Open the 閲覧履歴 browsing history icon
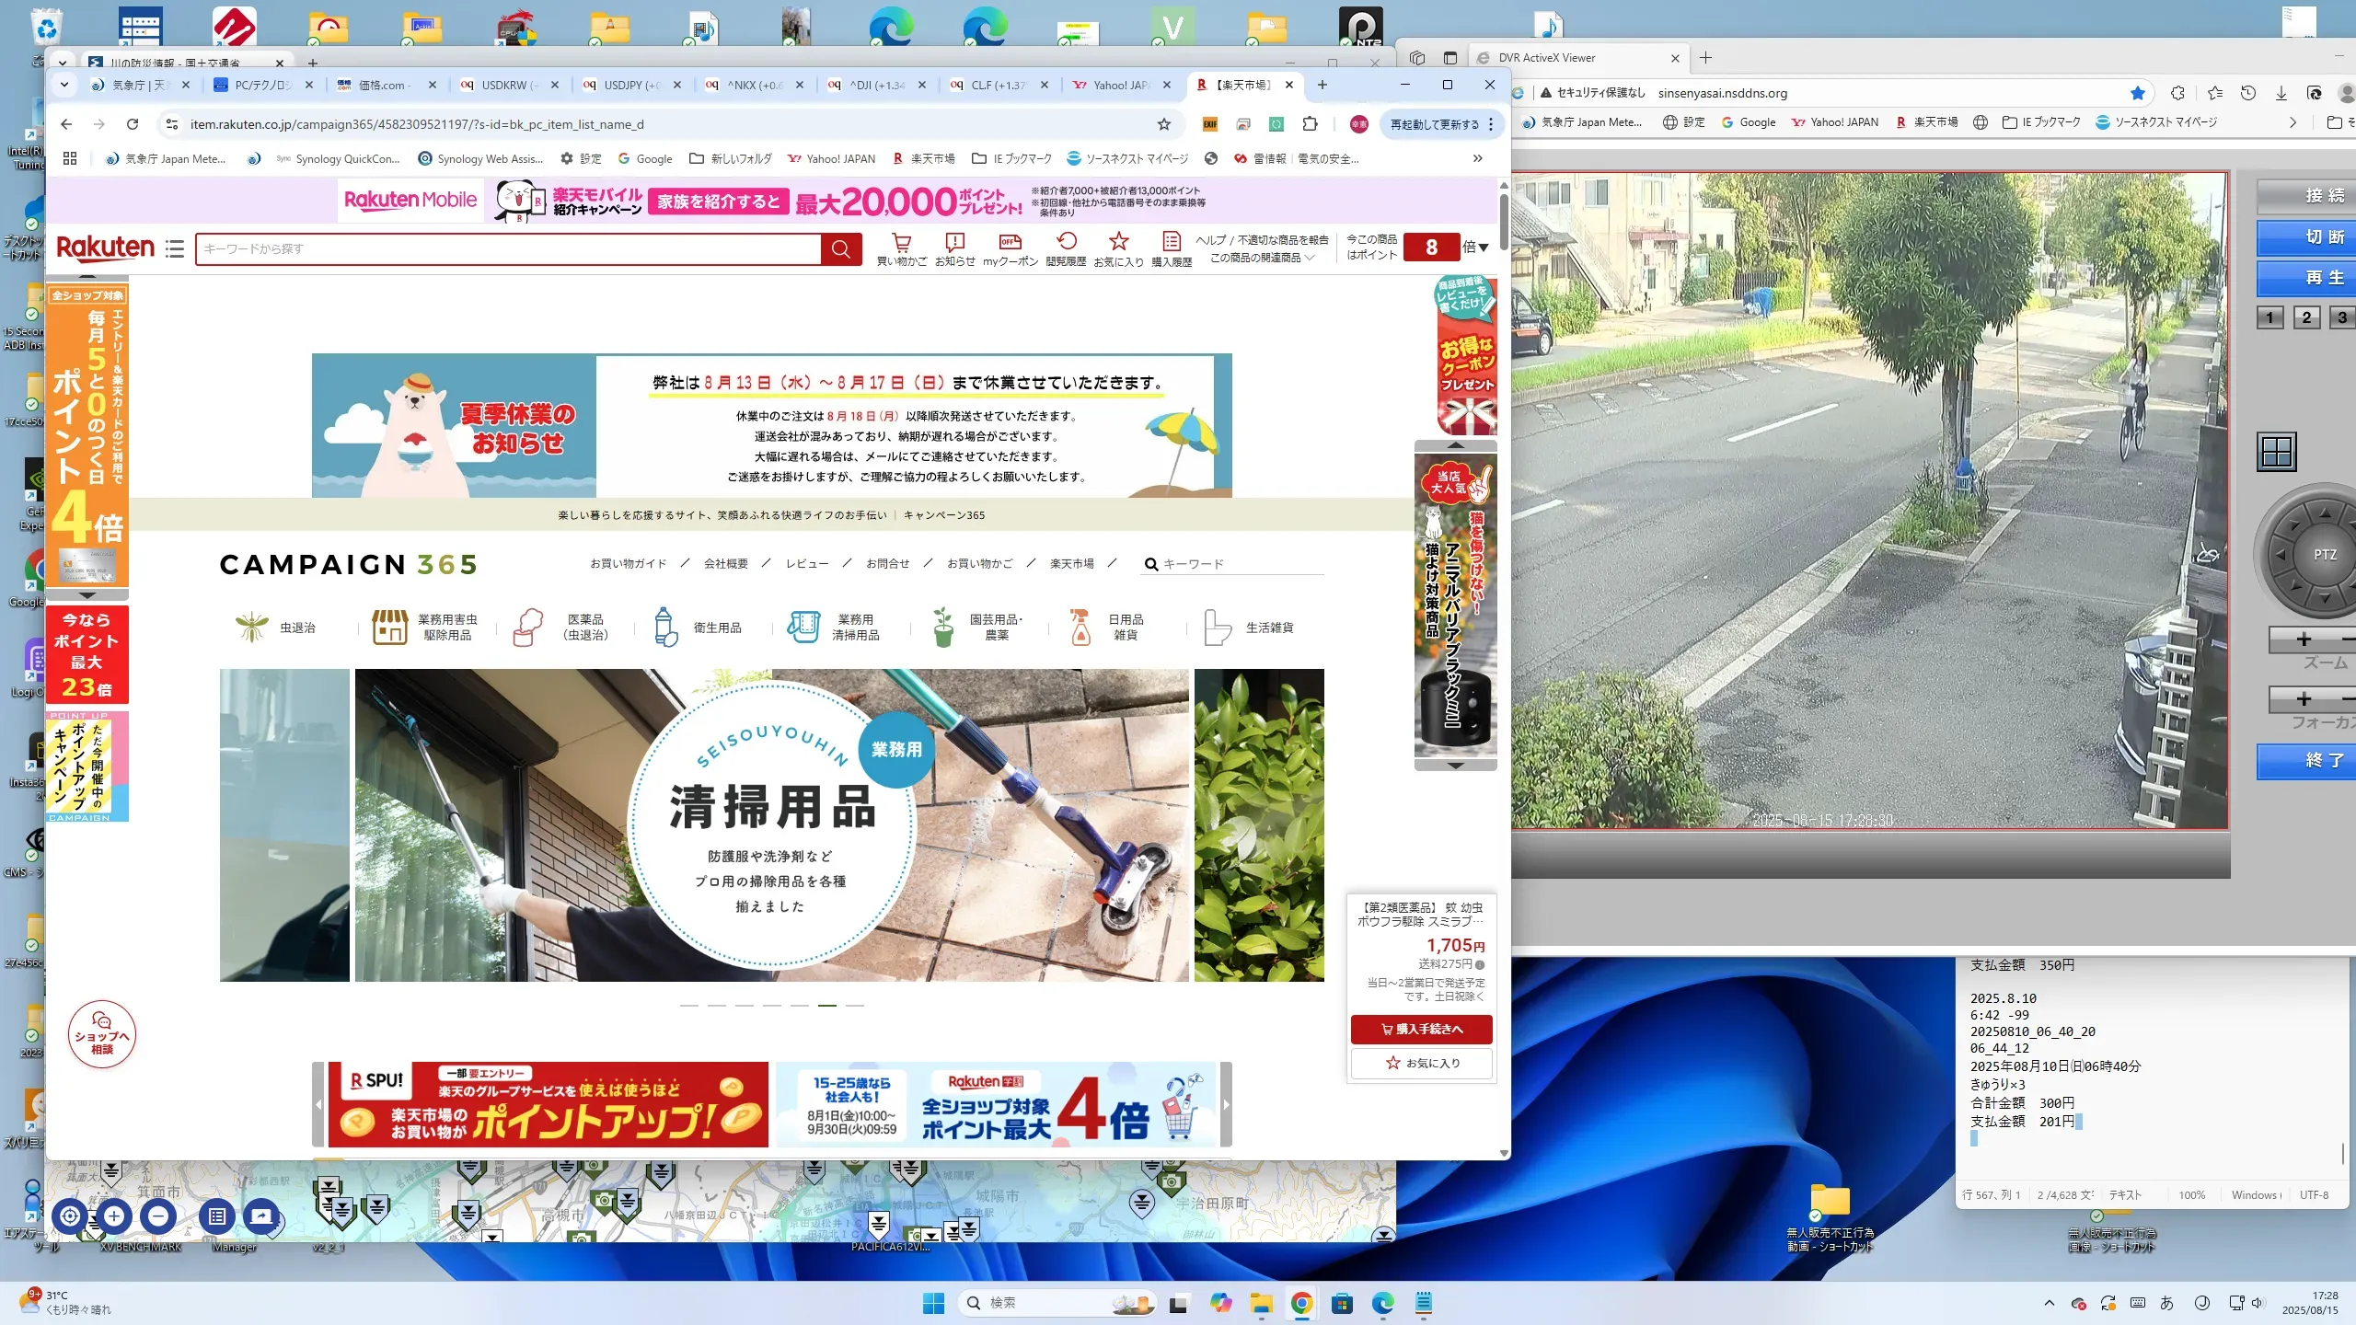Image resolution: width=2356 pixels, height=1325 pixels. (1066, 242)
